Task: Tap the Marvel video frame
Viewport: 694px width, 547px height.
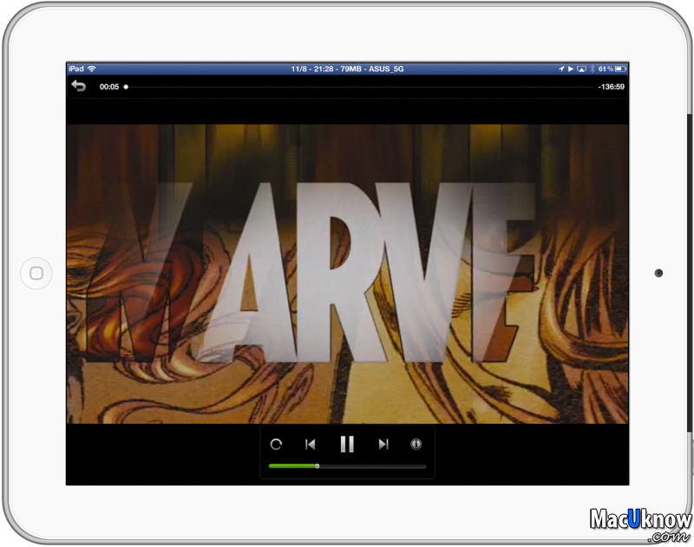Action: [347, 273]
